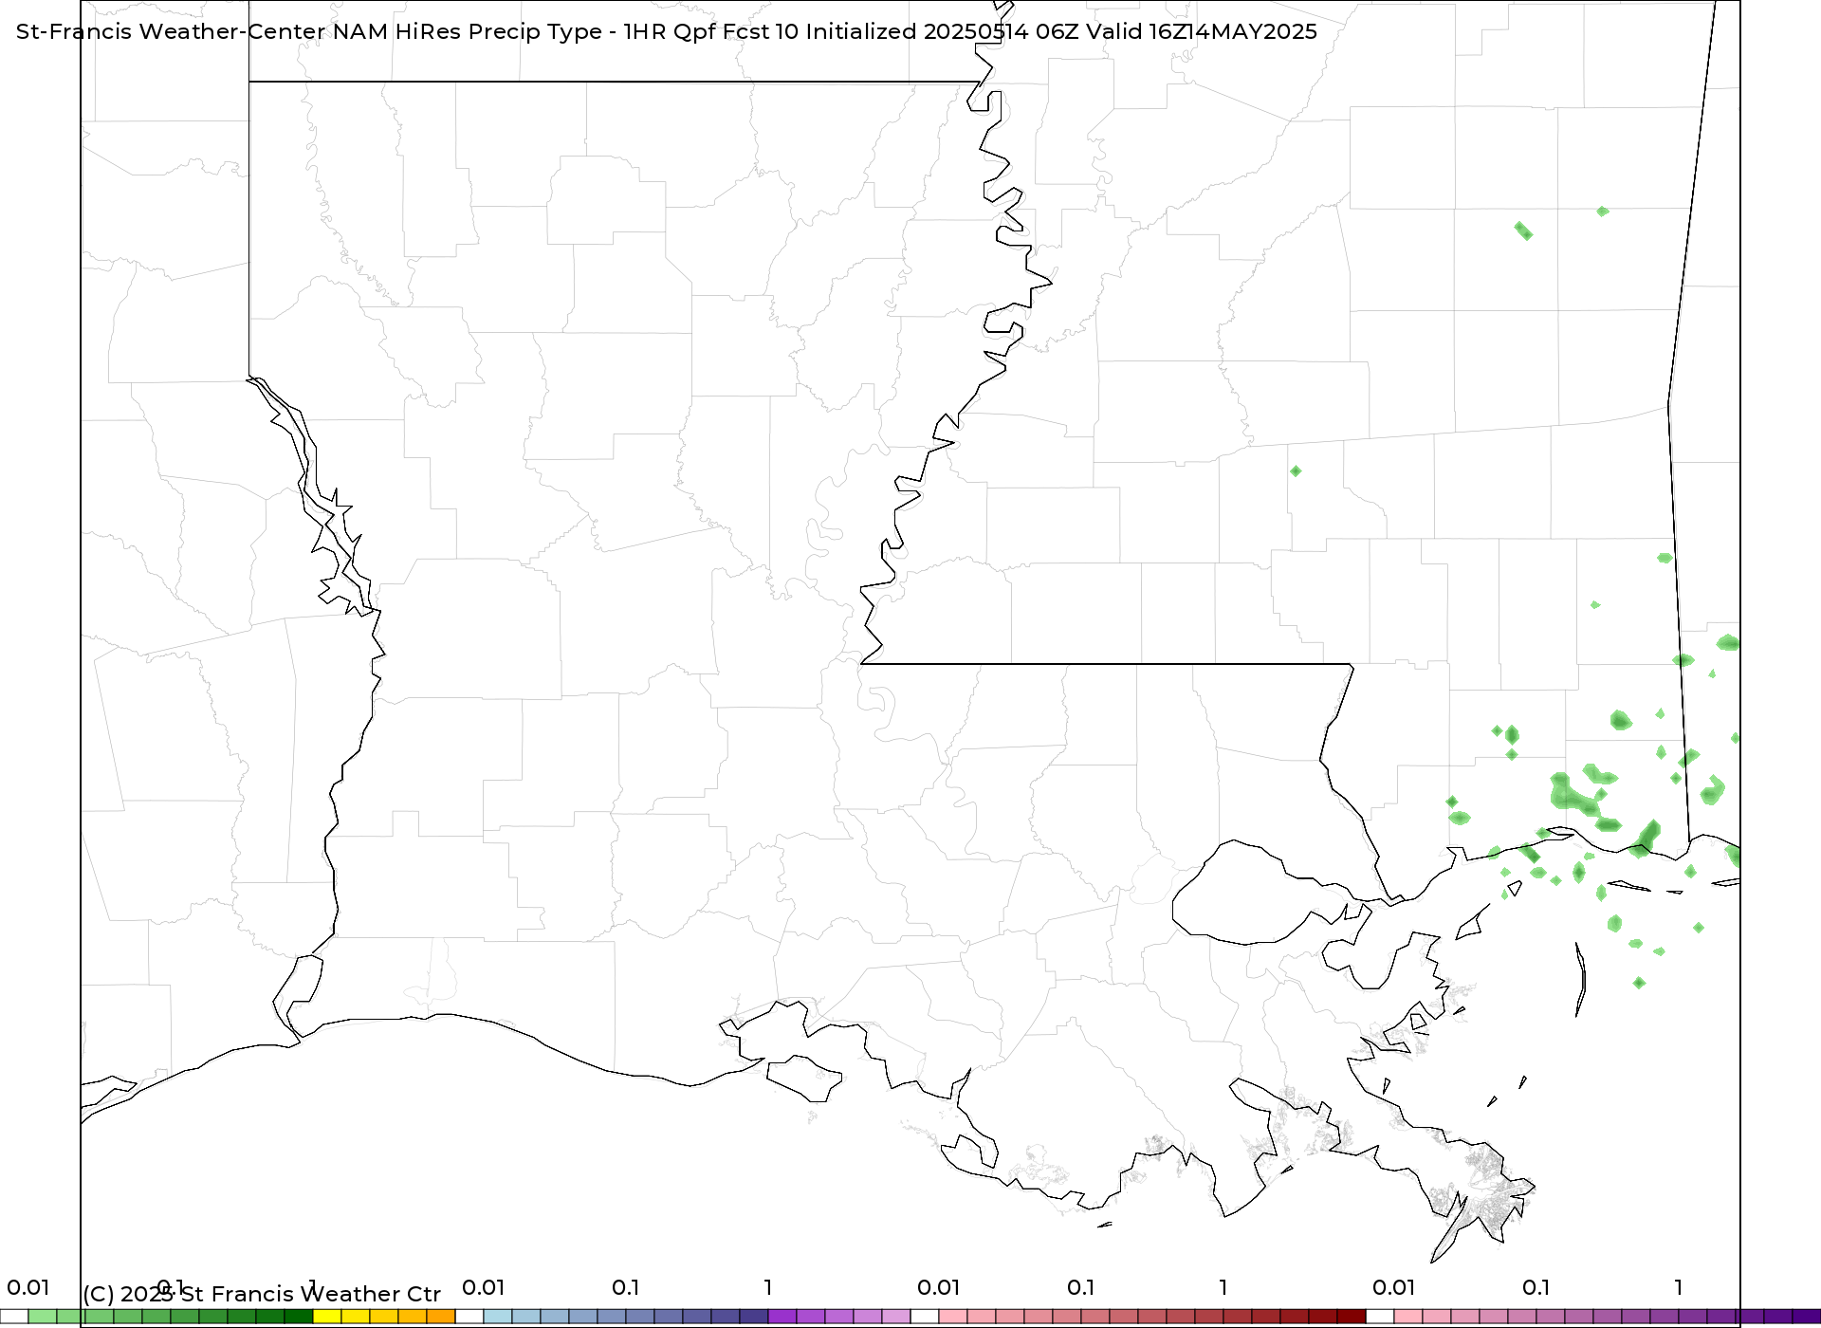Click the 0.1 label above the blue scale

pyautogui.click(x=625, y=1287)
